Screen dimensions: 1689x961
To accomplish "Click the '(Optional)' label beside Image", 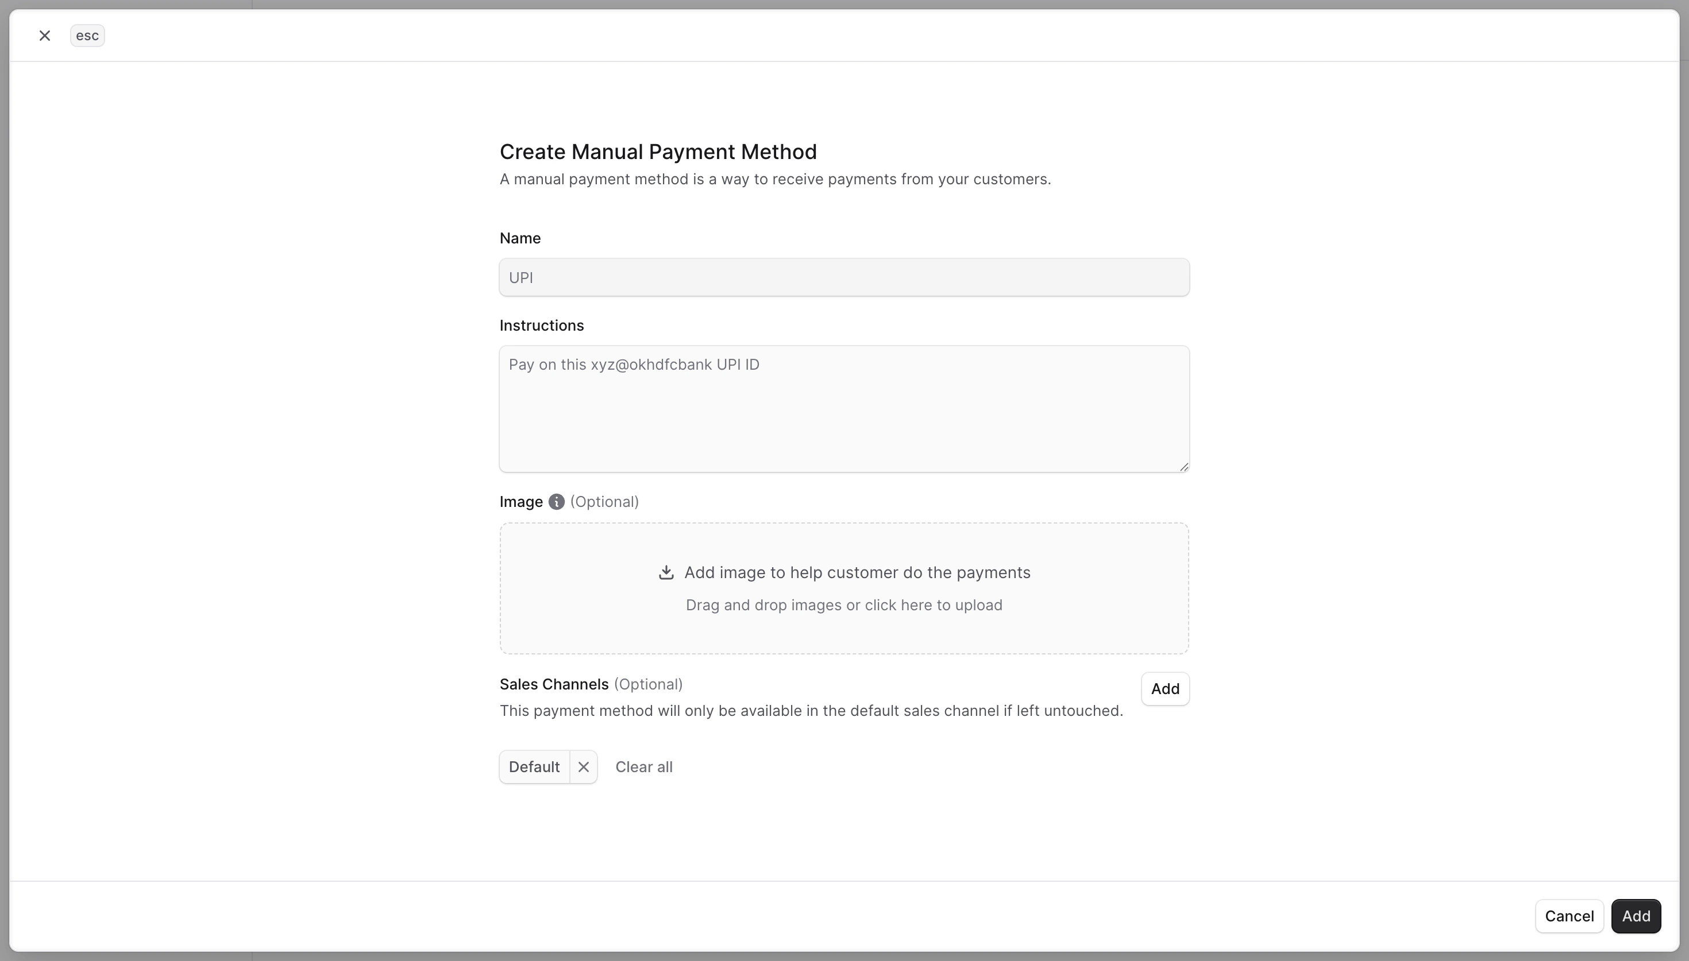I will click(604, 502).
